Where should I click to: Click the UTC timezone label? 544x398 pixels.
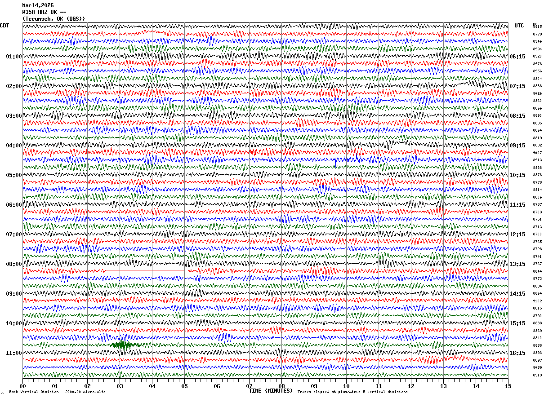tap(519, 26)
